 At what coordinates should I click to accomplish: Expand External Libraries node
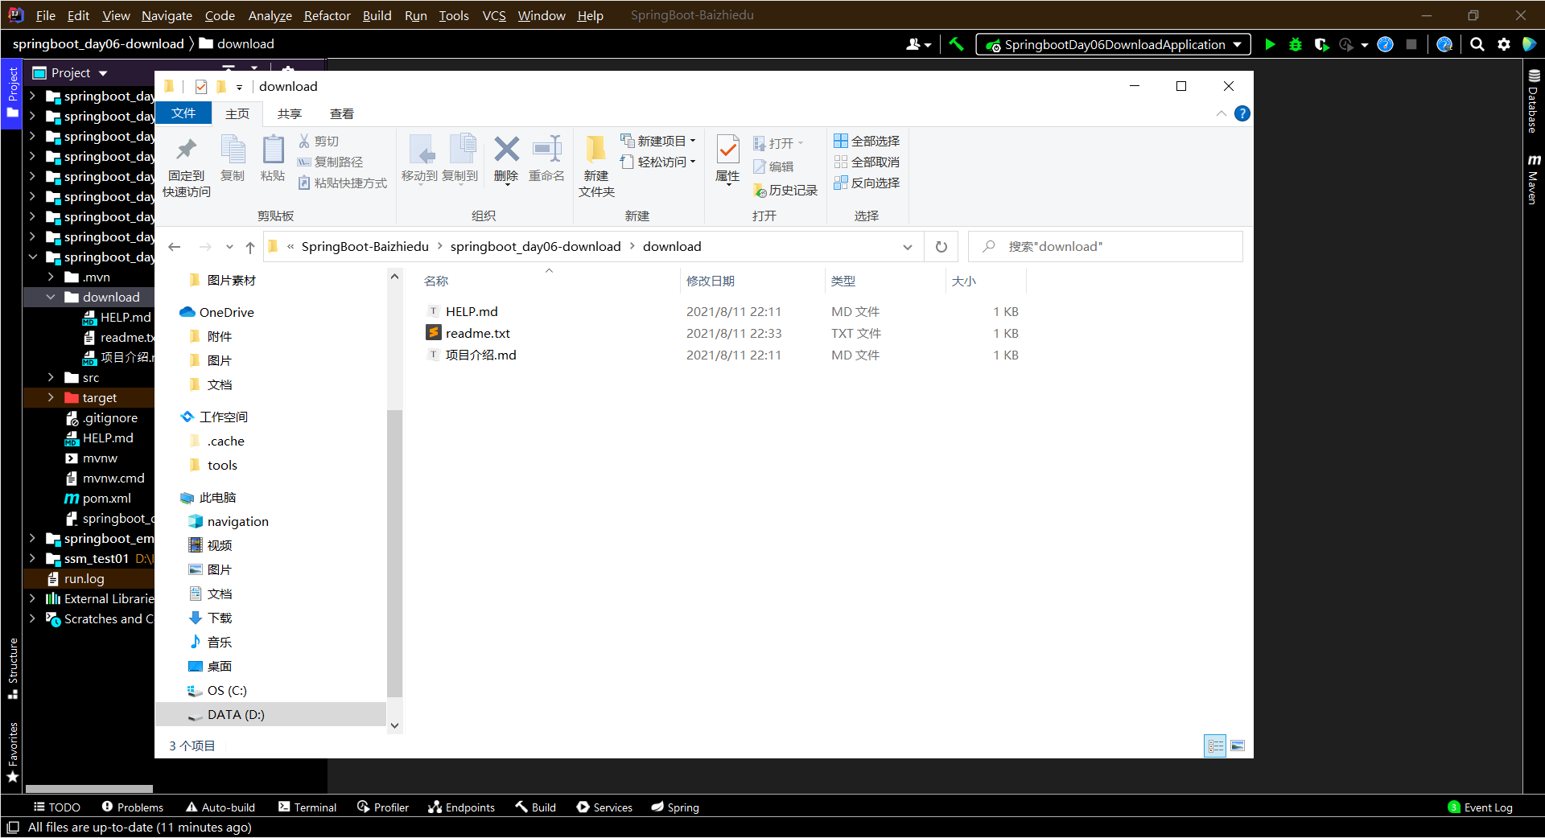[x=32, y=598]
